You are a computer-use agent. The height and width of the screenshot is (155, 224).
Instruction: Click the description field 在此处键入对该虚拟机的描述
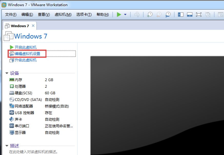[x=33, y=152]
